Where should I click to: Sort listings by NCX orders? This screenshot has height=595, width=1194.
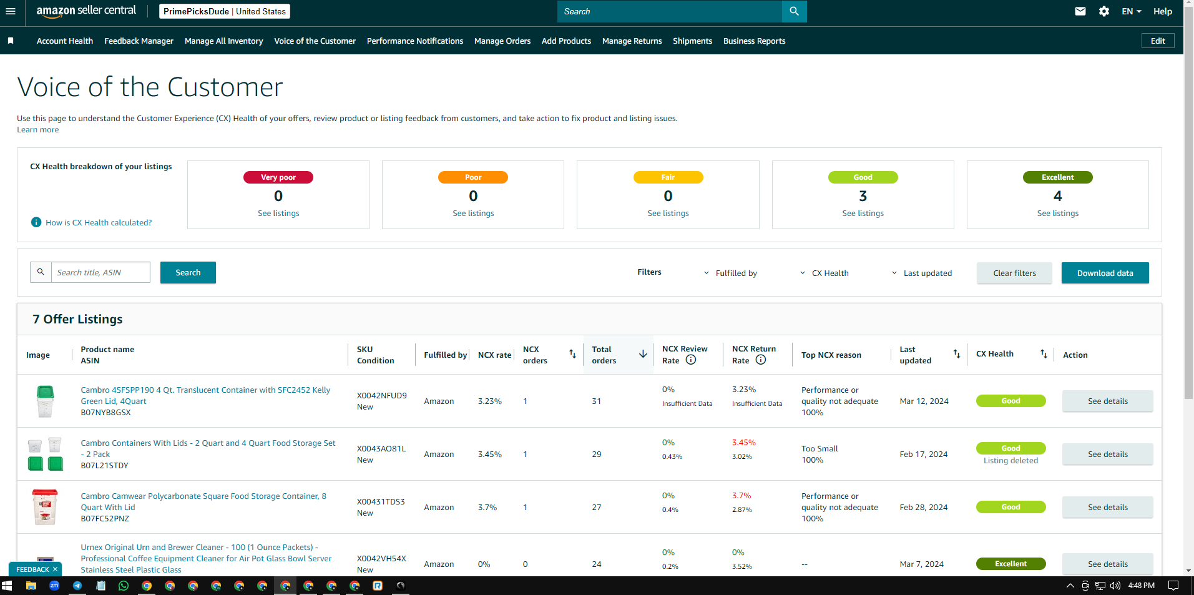coord(572,354)
